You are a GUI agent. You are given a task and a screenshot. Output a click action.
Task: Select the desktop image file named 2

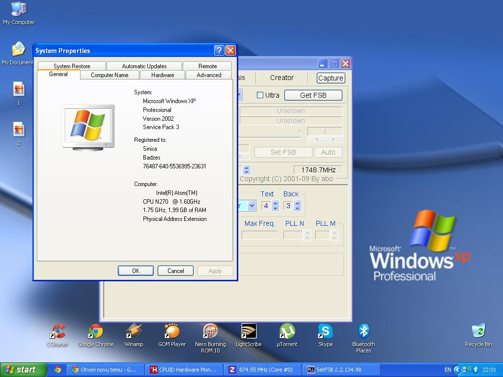19,134
